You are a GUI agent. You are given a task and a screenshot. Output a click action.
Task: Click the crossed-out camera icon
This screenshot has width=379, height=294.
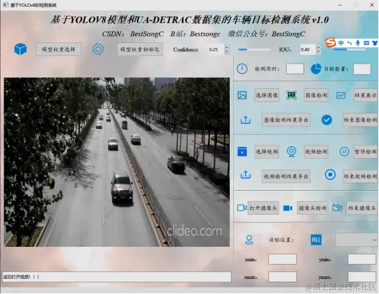coord(337,208)
